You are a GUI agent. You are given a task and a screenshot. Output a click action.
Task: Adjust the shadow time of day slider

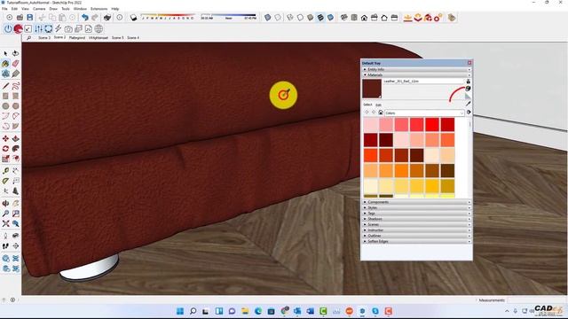(229, 17)
